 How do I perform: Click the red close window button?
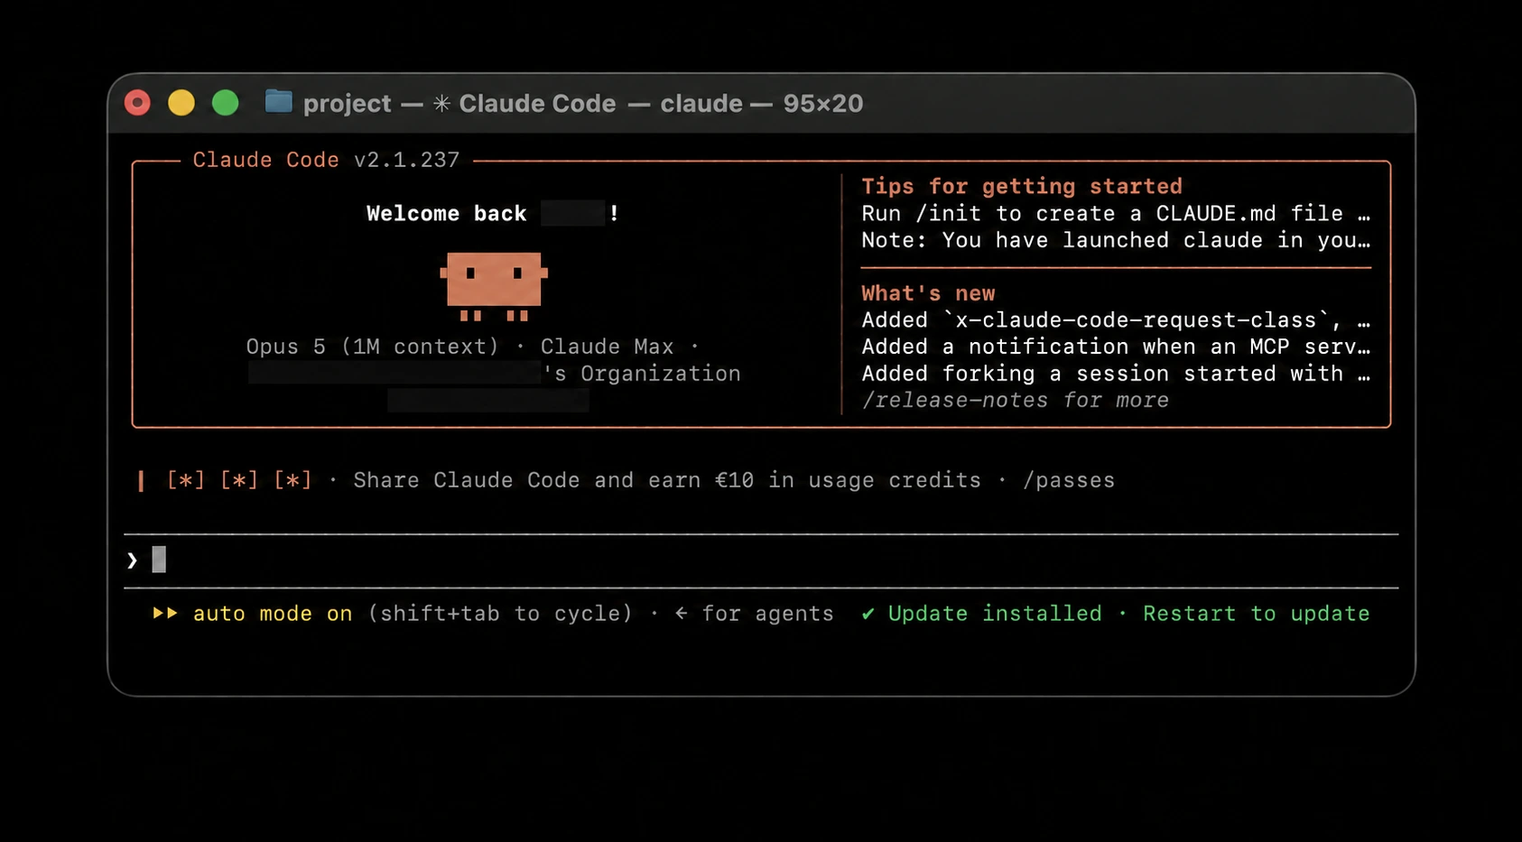[x=137, y=103]
